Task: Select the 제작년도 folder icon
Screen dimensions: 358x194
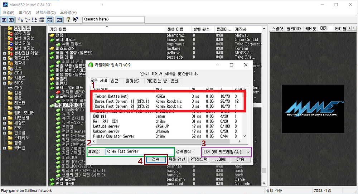Action: click(10, 58)
